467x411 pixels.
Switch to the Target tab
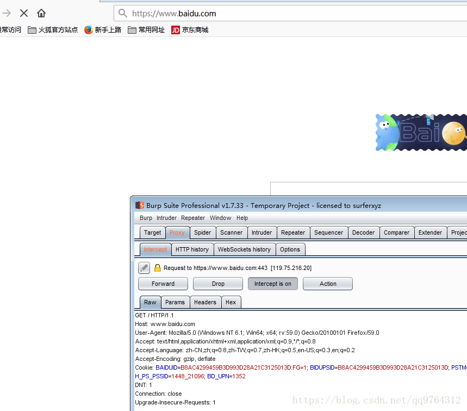(152, 232)
